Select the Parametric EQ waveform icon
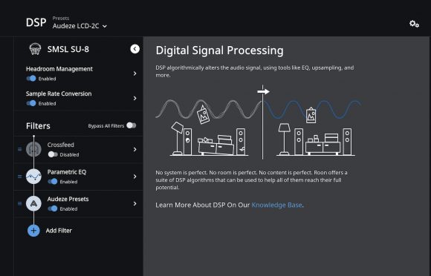The image size is (431, 276). 33,177
